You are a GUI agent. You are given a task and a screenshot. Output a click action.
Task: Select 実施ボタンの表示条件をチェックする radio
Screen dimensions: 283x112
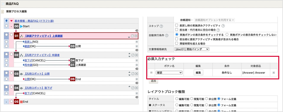[177, 35]
